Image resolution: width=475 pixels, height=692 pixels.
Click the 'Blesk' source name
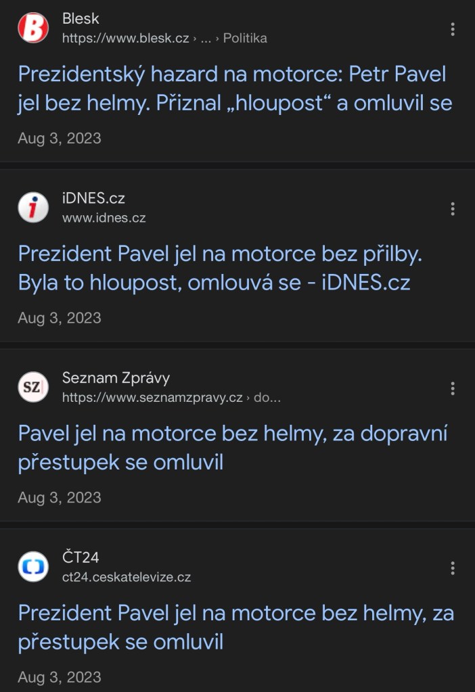[x=81, y=19]
